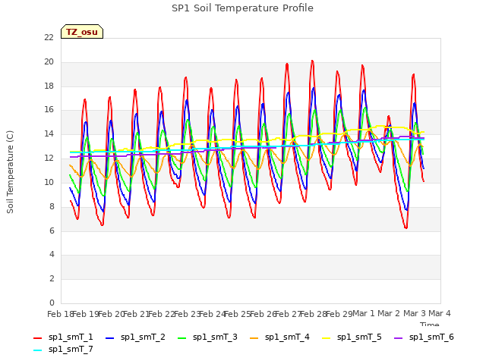486x364 pixels.
Task: Click the purple sp1_smT_6 legend color marker
Action: pyautogui.click(x=398, y=338)
